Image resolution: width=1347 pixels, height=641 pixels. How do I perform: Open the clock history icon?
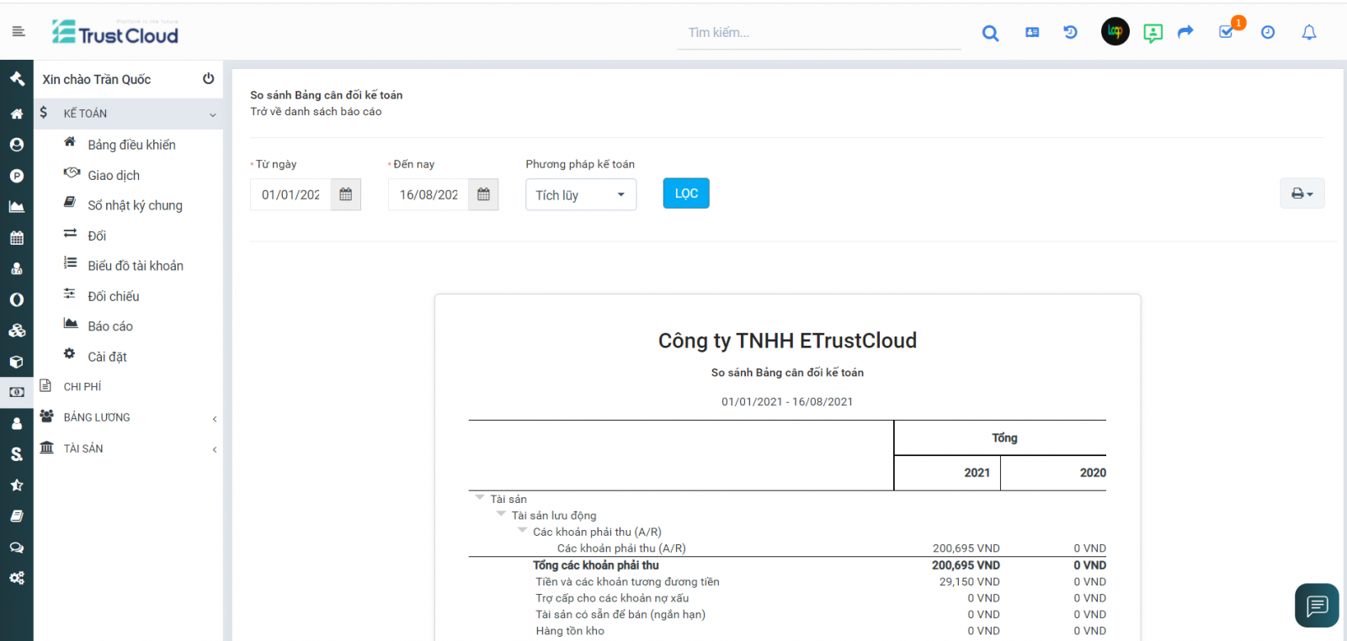(x=1267, y=33)
